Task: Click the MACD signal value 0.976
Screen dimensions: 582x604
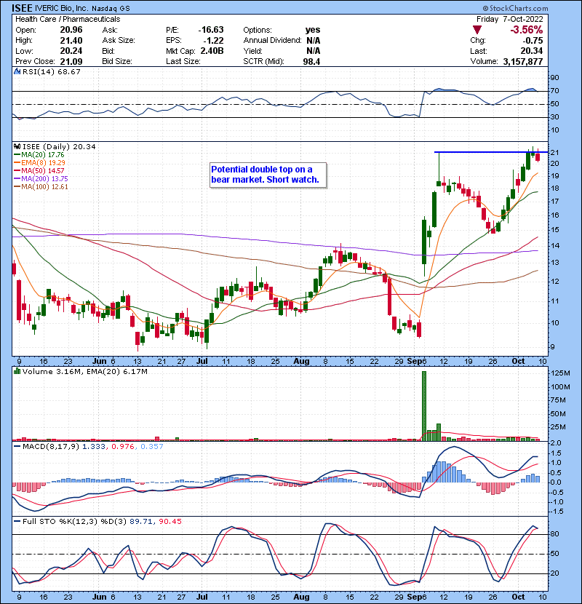Action: tap(122, 447)
